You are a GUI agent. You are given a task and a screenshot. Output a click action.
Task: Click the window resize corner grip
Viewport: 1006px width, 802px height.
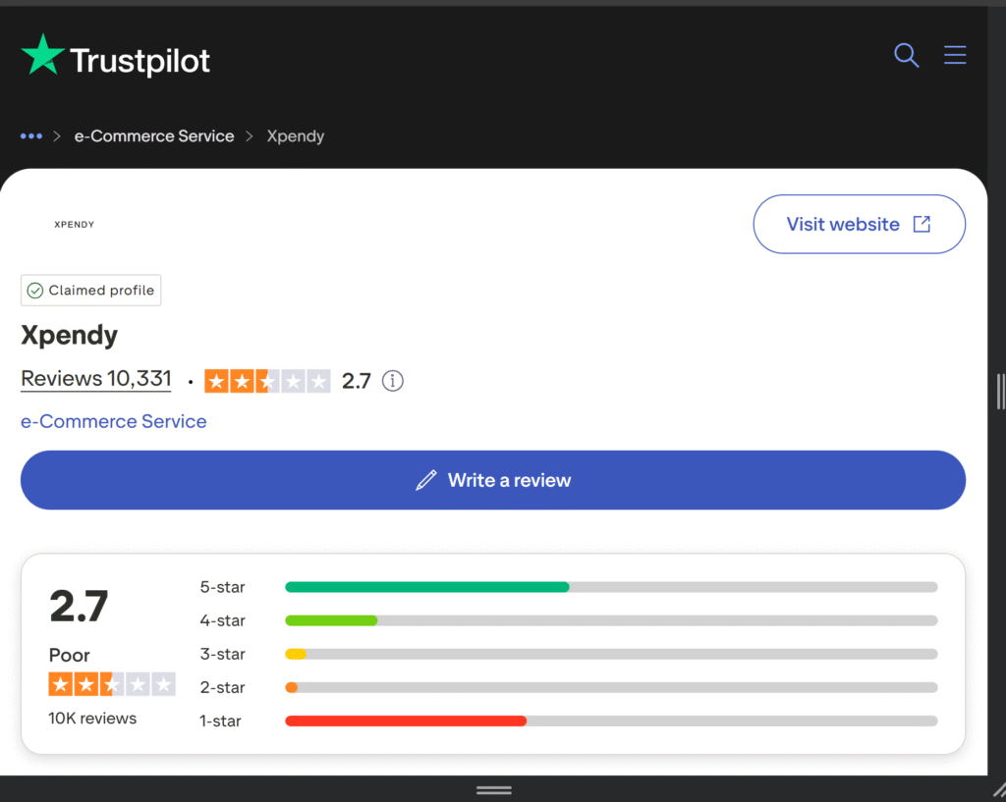[998, 792]
